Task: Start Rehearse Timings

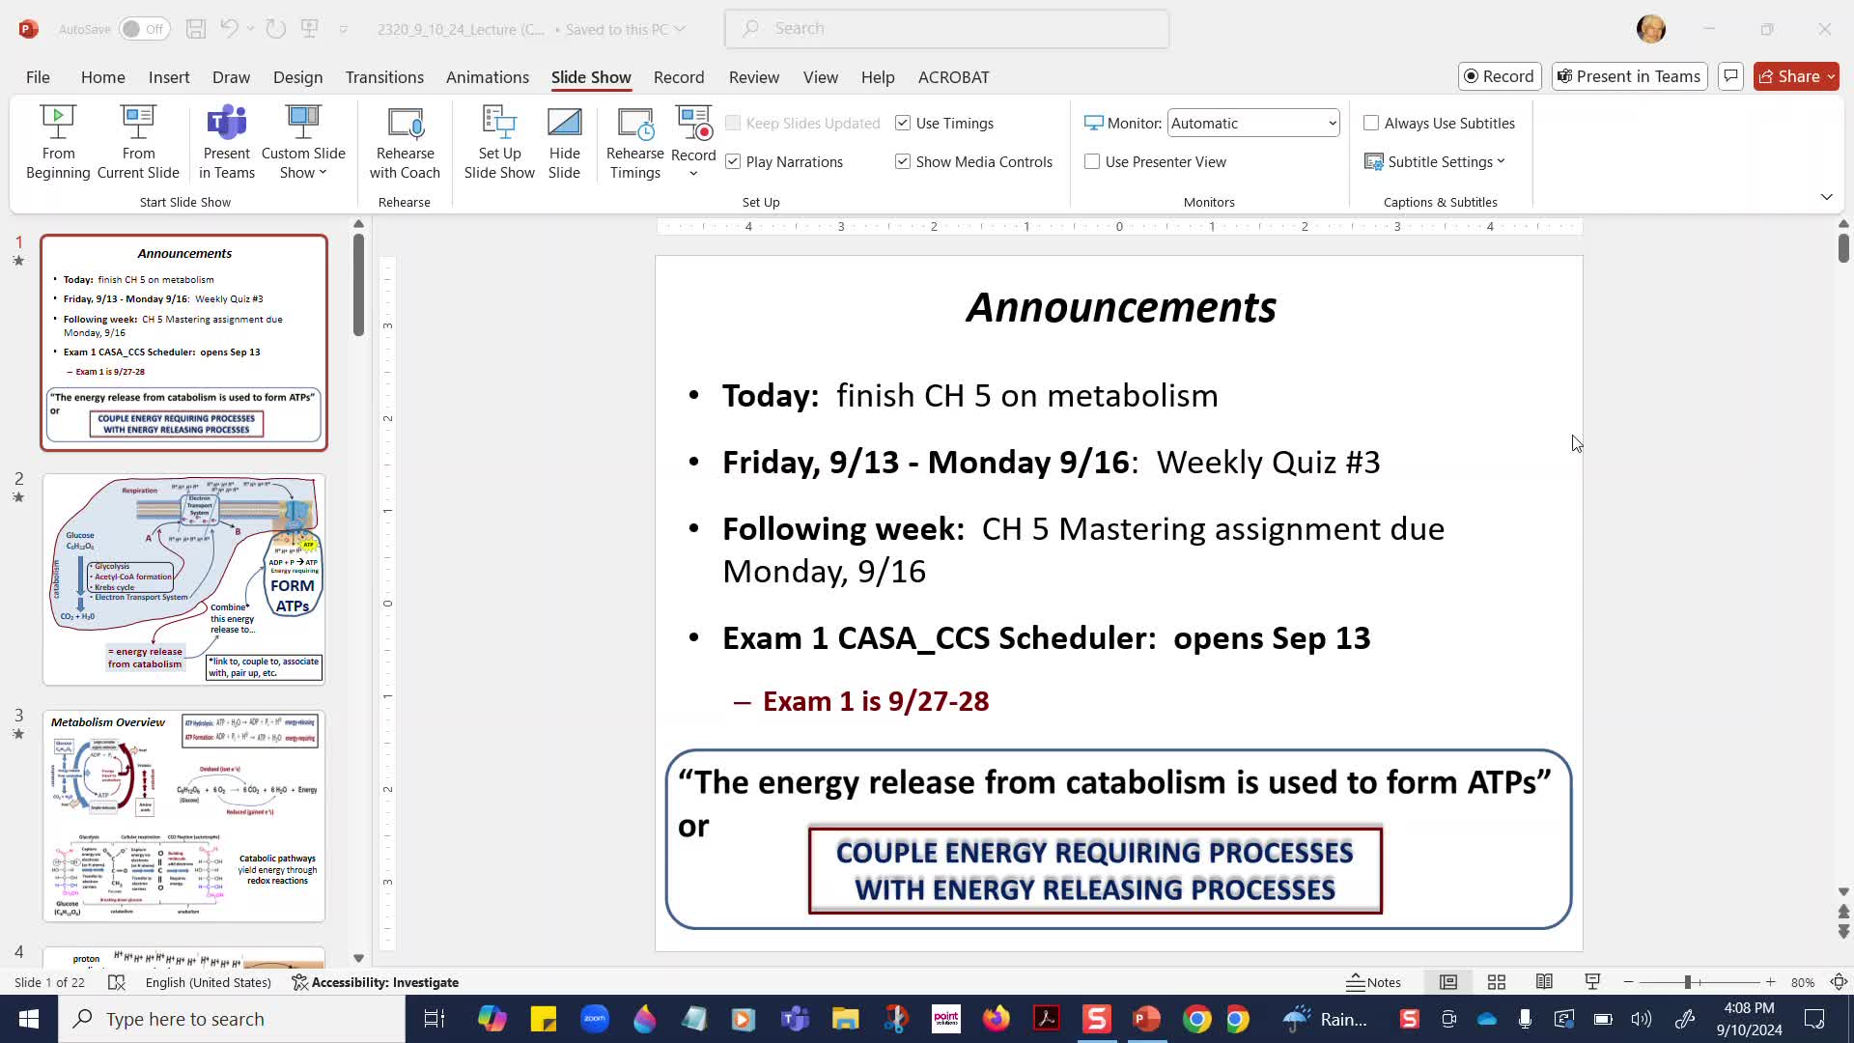Action: (x=634, y=142)
